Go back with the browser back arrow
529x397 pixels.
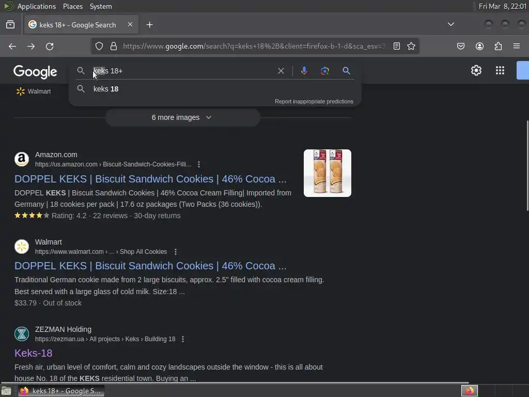12,46
